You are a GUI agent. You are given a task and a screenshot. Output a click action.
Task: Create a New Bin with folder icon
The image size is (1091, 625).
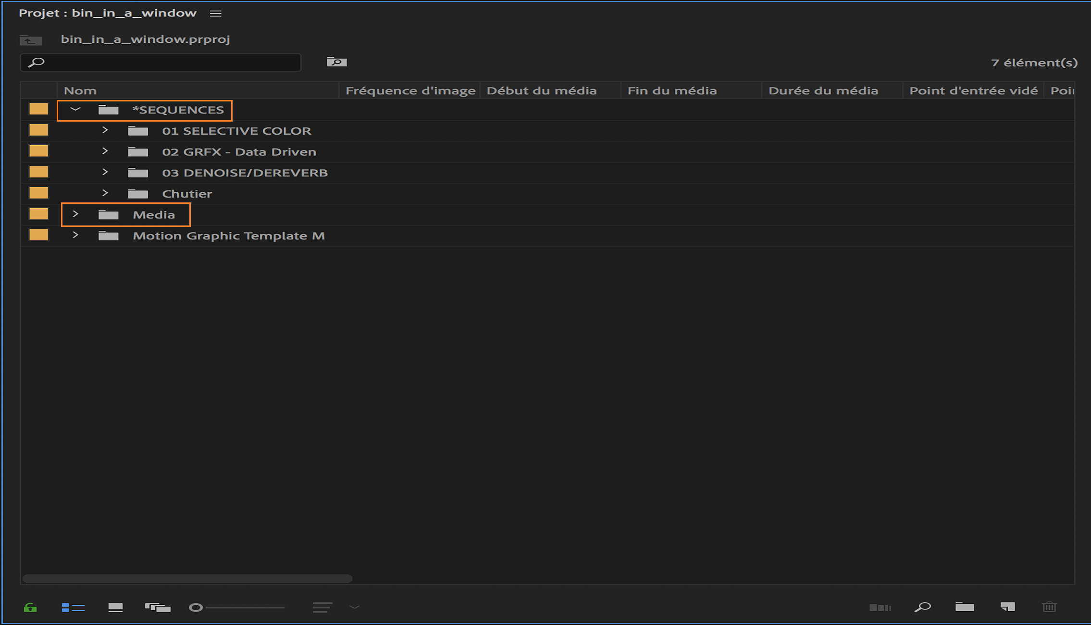click(965, 607)
